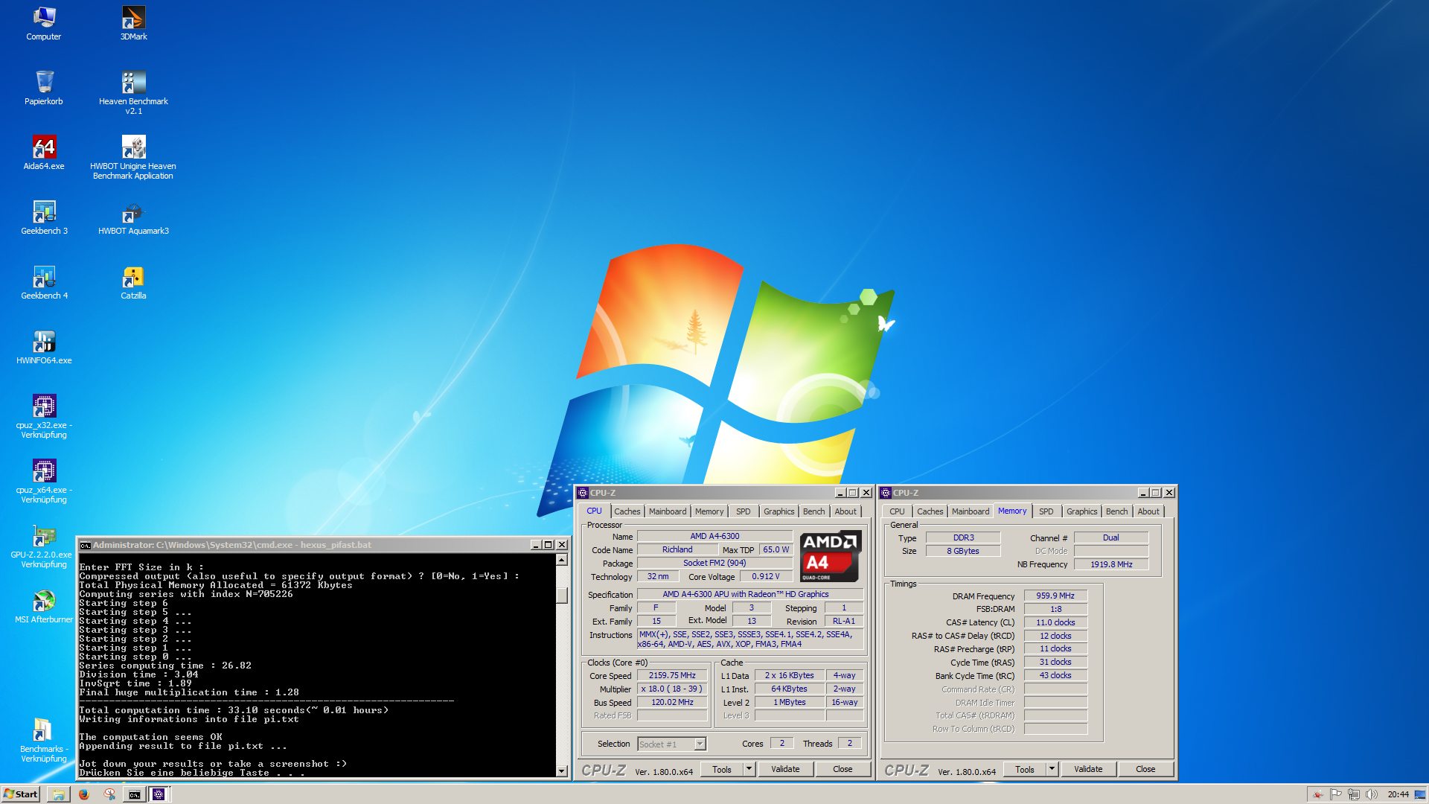
Task: Click the AMD A4 logo in CPU-Z
Action: (x=831, y=557)
